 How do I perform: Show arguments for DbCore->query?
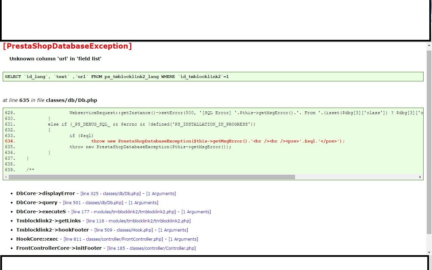pyautogui.click(x=143, y=203)
